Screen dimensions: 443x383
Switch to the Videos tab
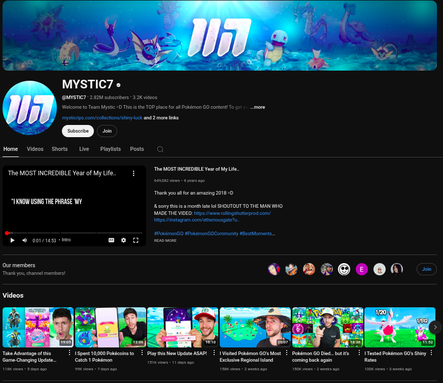click(x=35, y=149)
